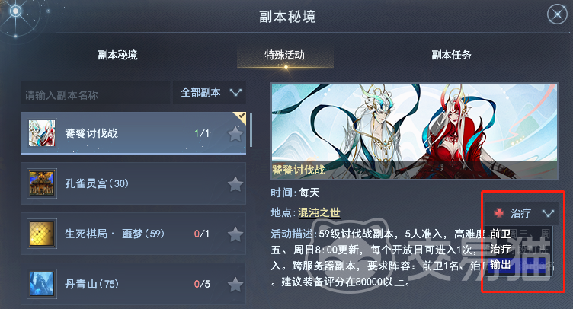Open the 混沌之世 location link
Viewport: 573px width, 309px height.
click(319, 212)
